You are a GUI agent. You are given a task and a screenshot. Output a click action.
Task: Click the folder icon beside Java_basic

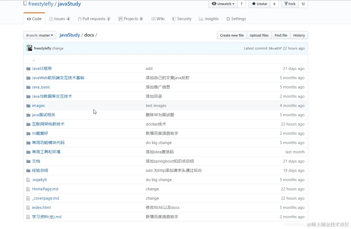pyautogui.click(x=28, y=87)
